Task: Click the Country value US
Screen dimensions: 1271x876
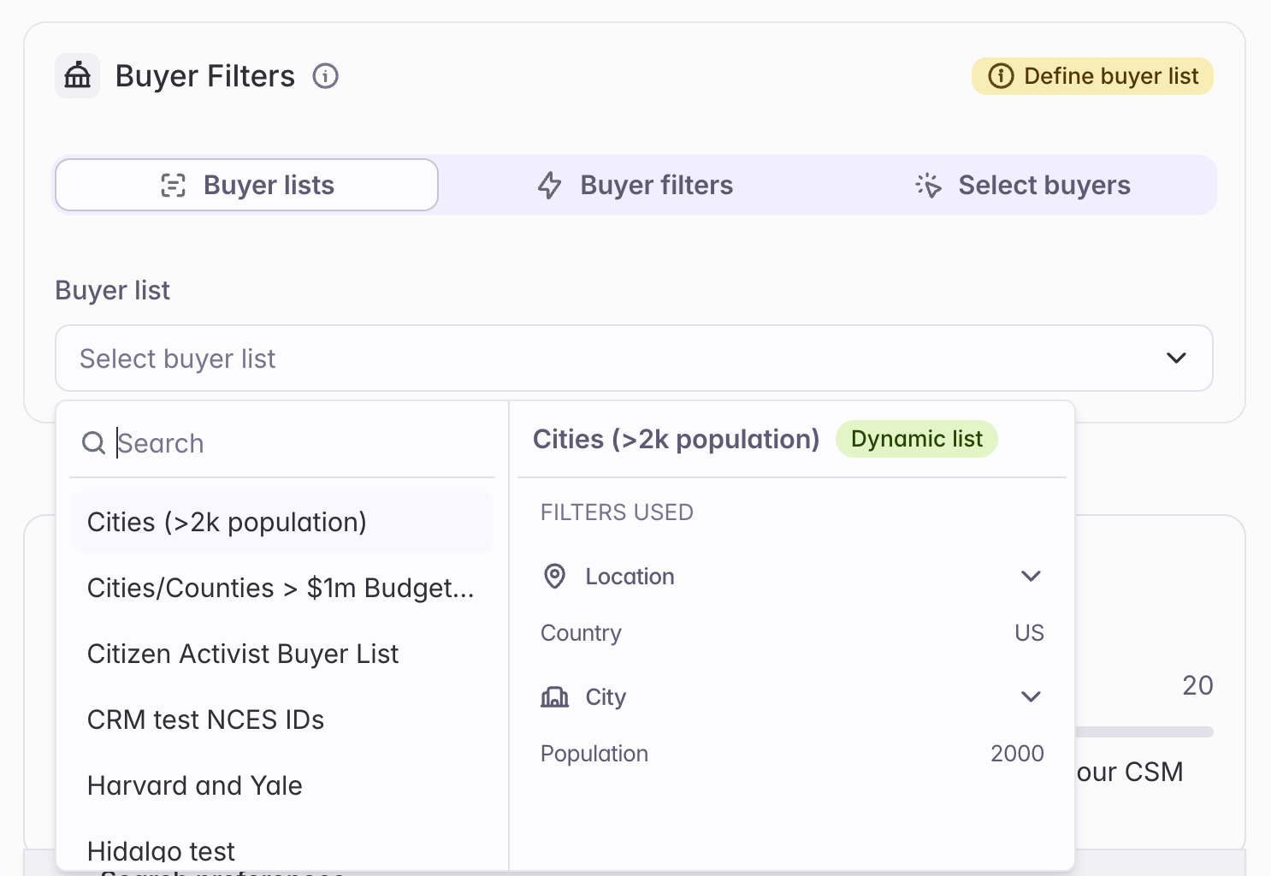Action: coord(1029,633)
